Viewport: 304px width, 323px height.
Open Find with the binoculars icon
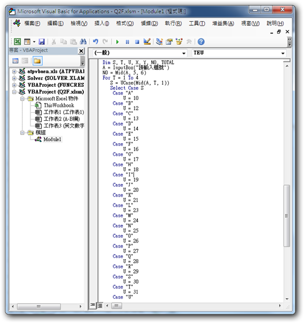83,42
